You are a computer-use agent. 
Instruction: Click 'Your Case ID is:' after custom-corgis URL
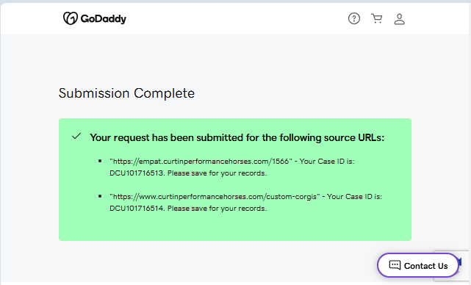[354, 197]
